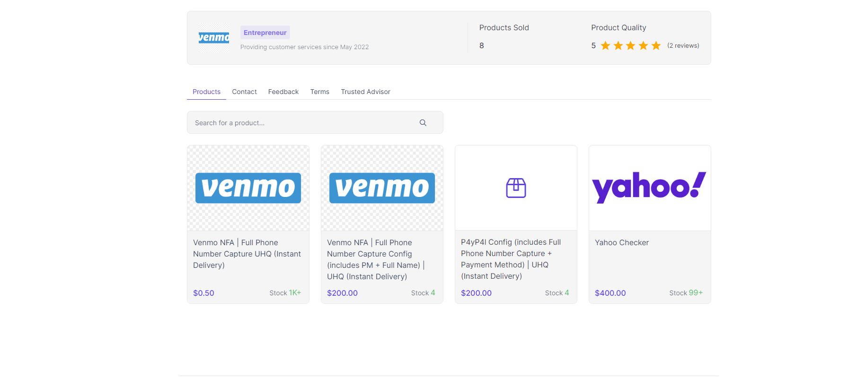Click the Entrepreneur badge
This screenshot has width=848, height=377.
pyautogui.click(x=265, y=33)
